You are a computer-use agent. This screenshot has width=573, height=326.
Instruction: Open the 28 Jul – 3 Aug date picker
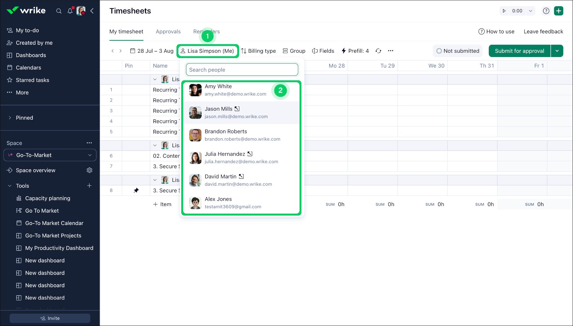tap(152, 51)
